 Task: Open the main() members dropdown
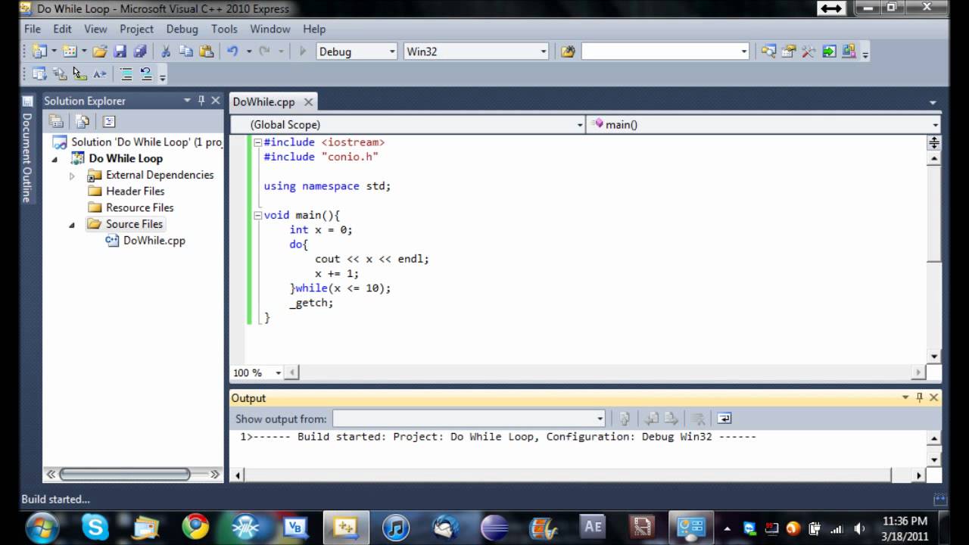(x=935, y=125)
